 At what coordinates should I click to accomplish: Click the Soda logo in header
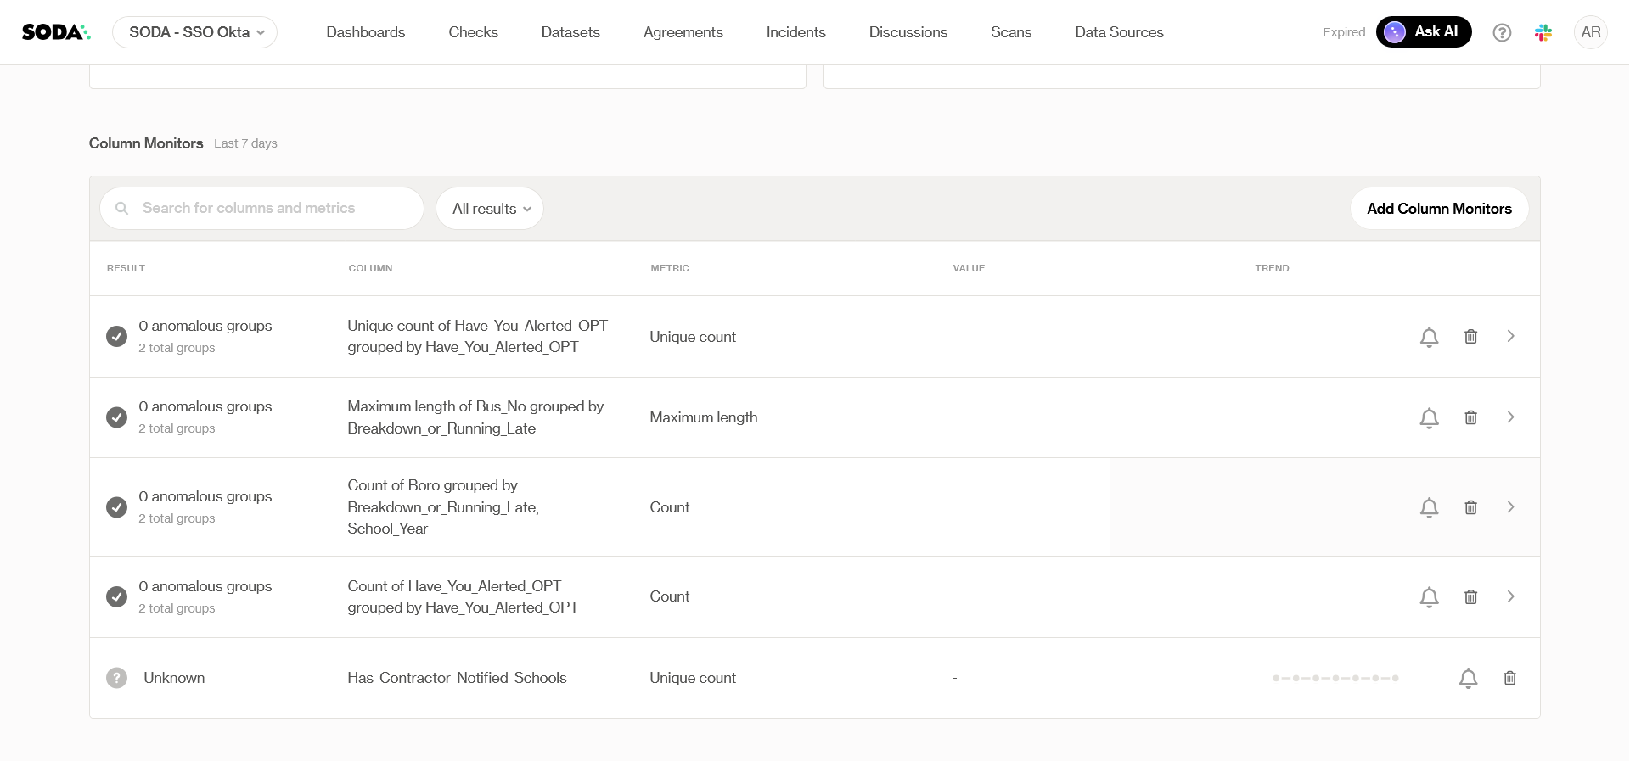click(x=56, y=32)
